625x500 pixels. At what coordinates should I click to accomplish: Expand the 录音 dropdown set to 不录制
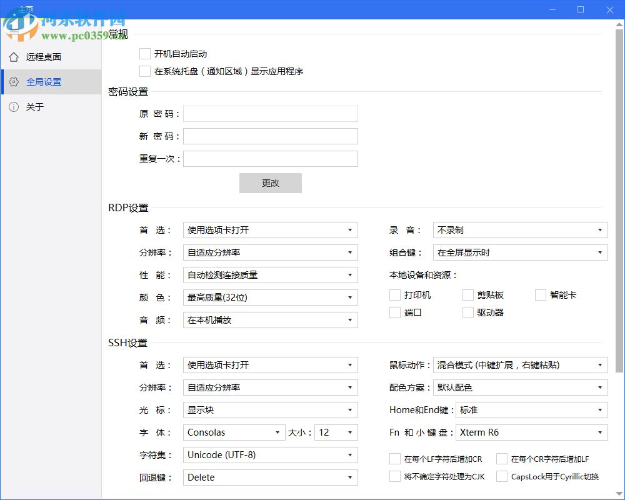coord(521,230)
